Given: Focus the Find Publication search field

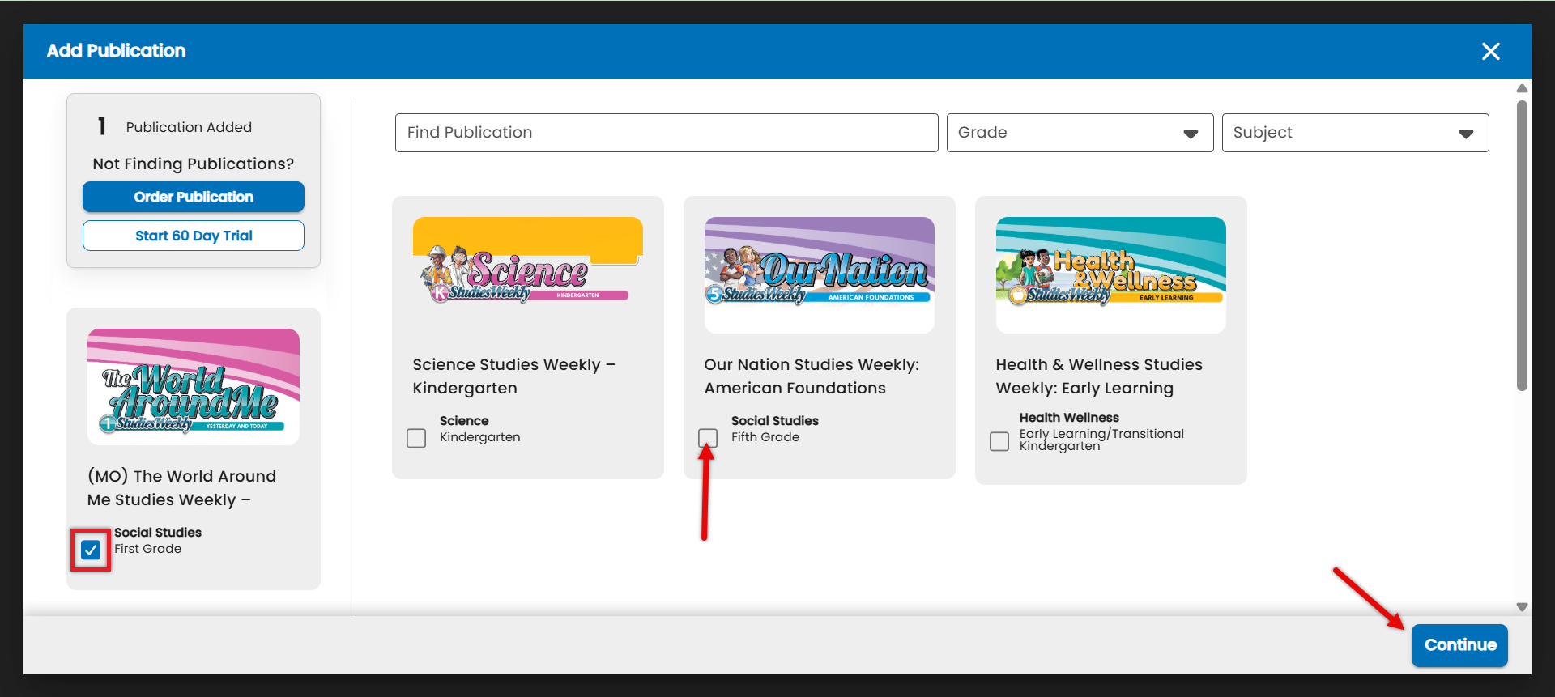Looking at the screenshot, I should [667, 133].
